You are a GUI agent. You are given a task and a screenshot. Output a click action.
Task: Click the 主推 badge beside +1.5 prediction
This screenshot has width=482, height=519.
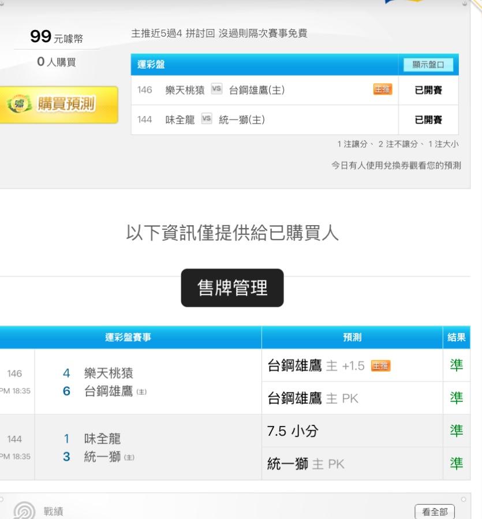[x=381, y=366]
